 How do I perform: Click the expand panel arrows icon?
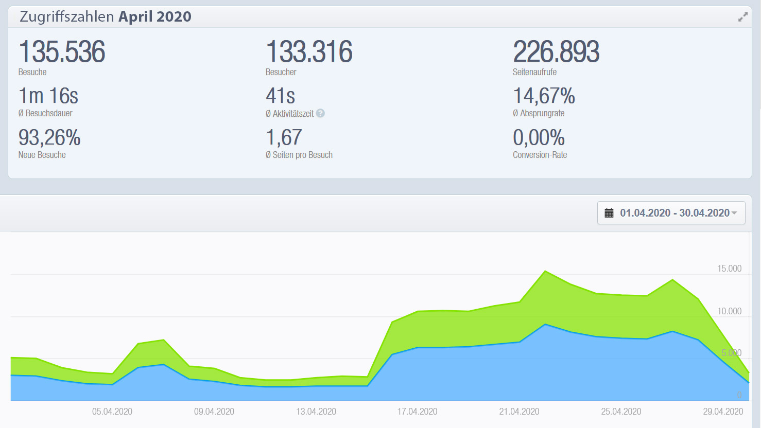[x=742, y=17]
